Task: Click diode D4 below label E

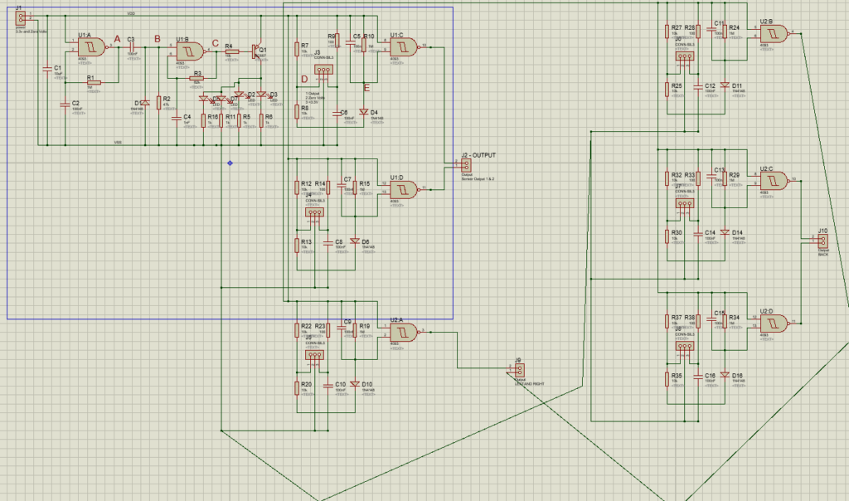Action: pyautogui.click(x=363, y=112)
